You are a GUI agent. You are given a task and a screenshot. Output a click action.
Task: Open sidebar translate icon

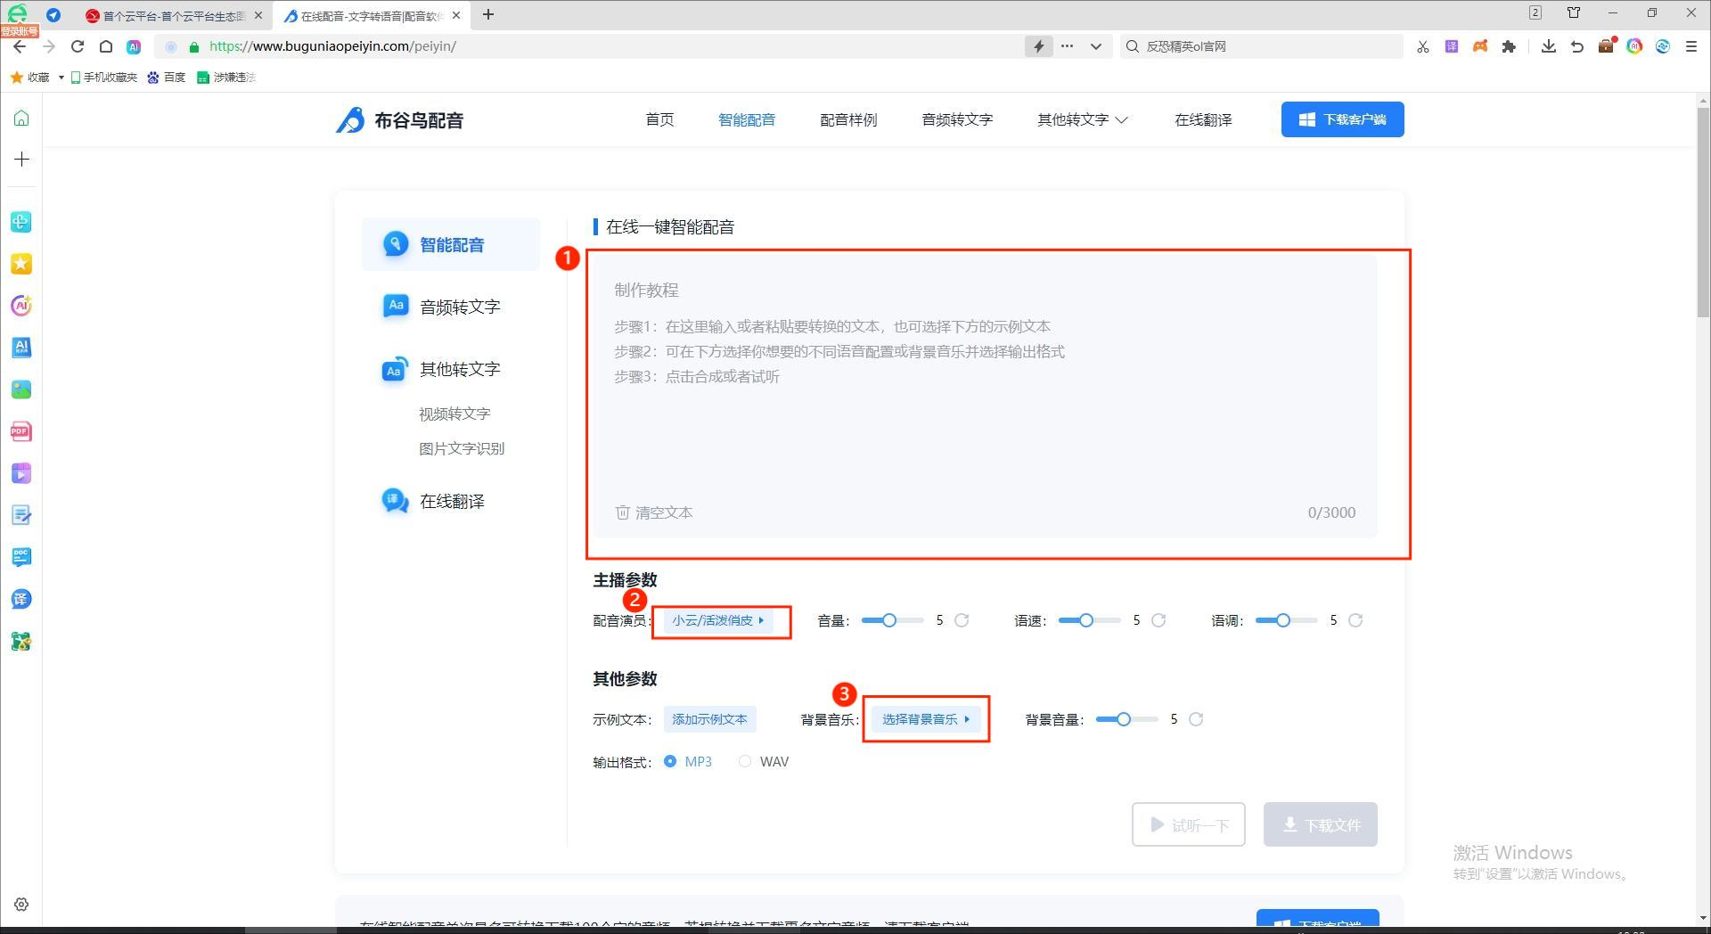tap(21, 599)
